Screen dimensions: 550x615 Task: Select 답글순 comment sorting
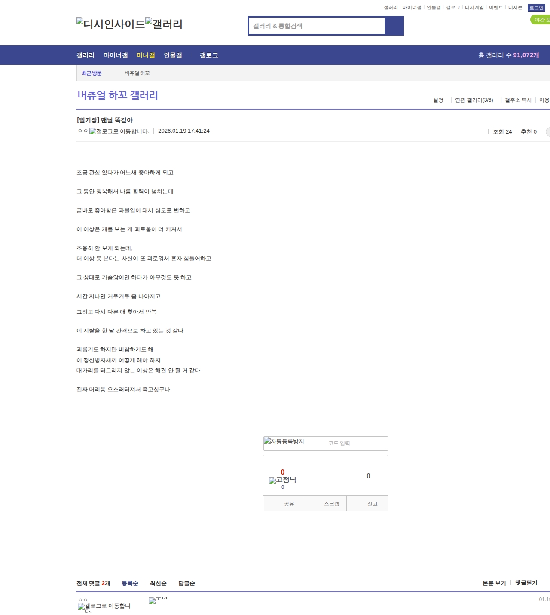(x=186, y=583)
